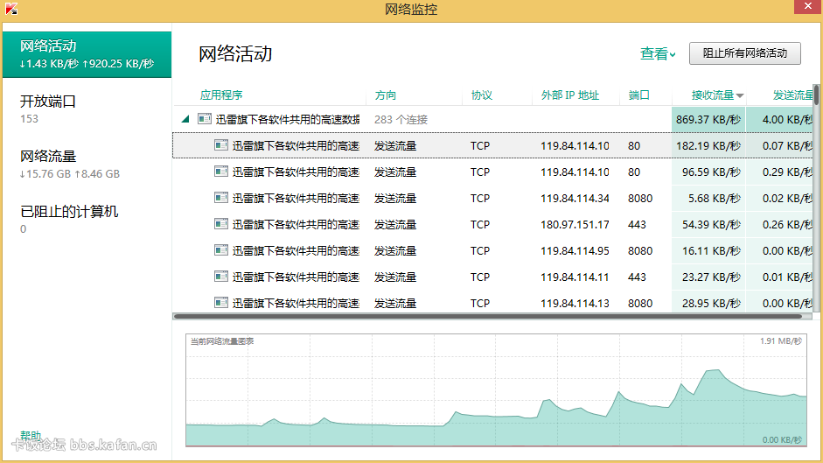This screenshot has width=823, height=463.
Task: Click the 阻止所有网络活动 button
Action: [745, 53]
